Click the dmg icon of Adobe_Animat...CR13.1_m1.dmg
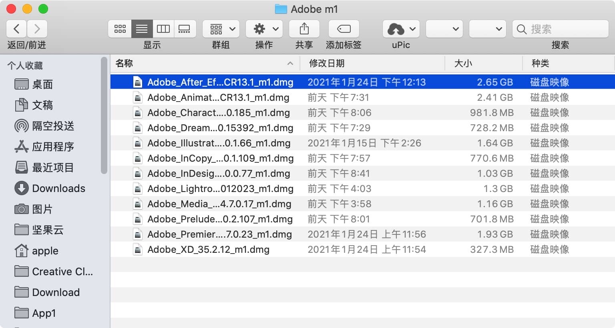 click(138, 97)
